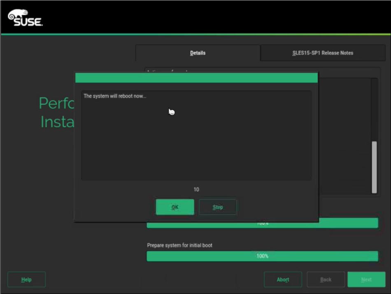
Task: Click the Back button
Action: [x=326, y=280]
